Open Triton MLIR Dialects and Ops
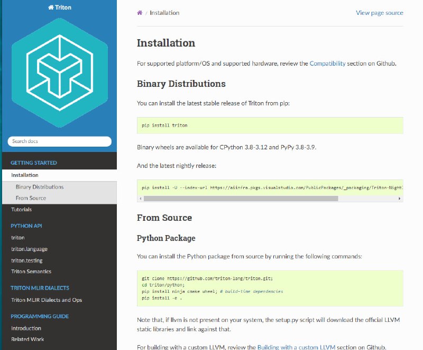423x350 pixels. tap(47, 300)
